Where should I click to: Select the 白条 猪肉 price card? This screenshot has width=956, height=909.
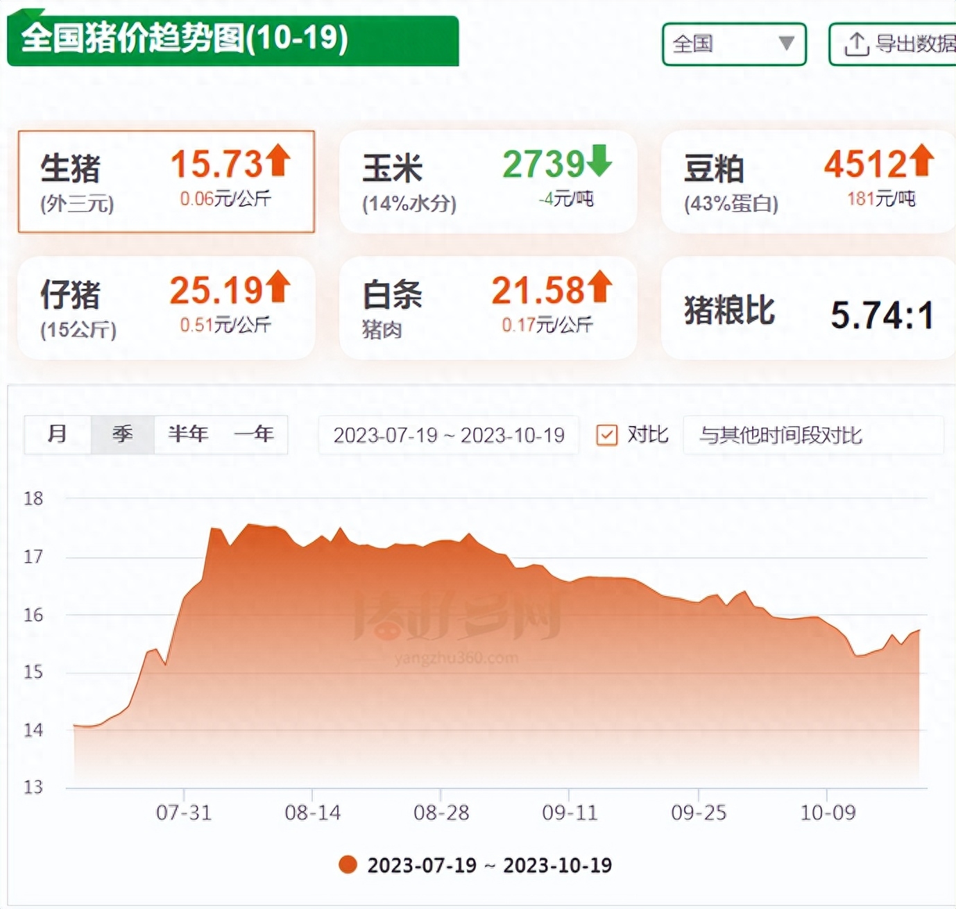tap(488, 307)
